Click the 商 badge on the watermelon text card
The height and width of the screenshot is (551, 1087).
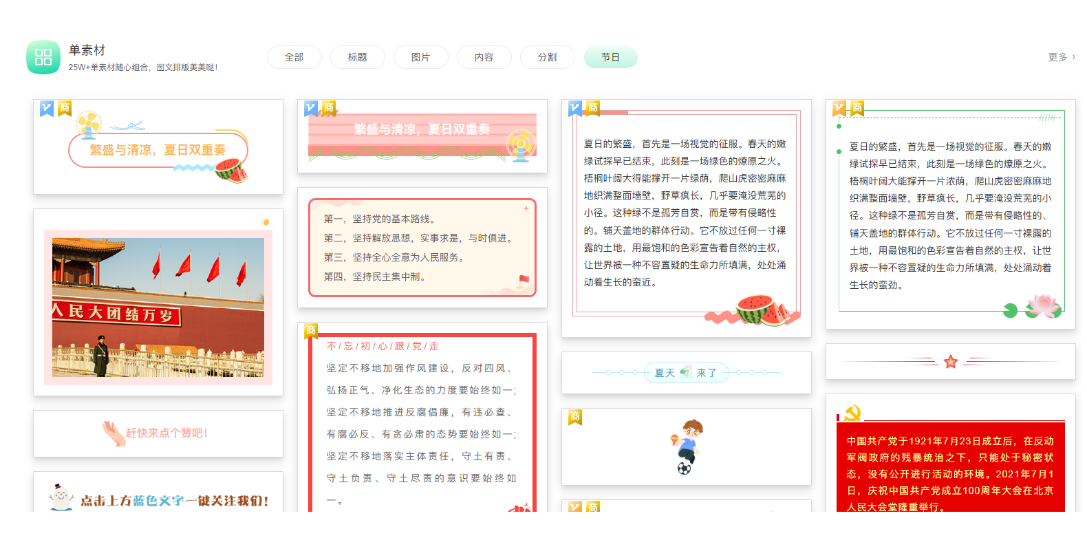tap(593, 108)
